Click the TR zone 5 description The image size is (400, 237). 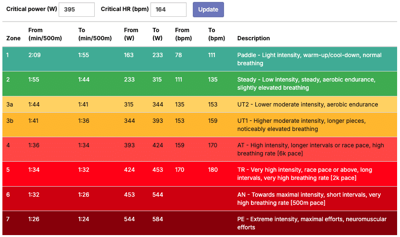305,174
